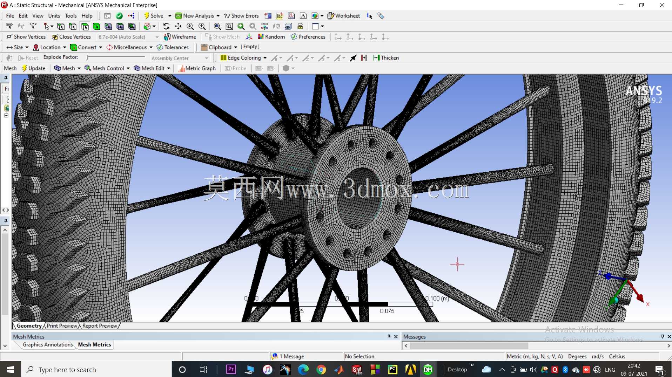
Task: Open the Mesh Edit menu button
Action: tap(152, 68)
